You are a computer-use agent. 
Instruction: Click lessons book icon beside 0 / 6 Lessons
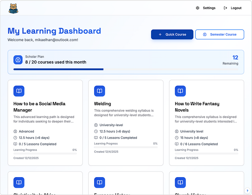(x=176, y=144)
